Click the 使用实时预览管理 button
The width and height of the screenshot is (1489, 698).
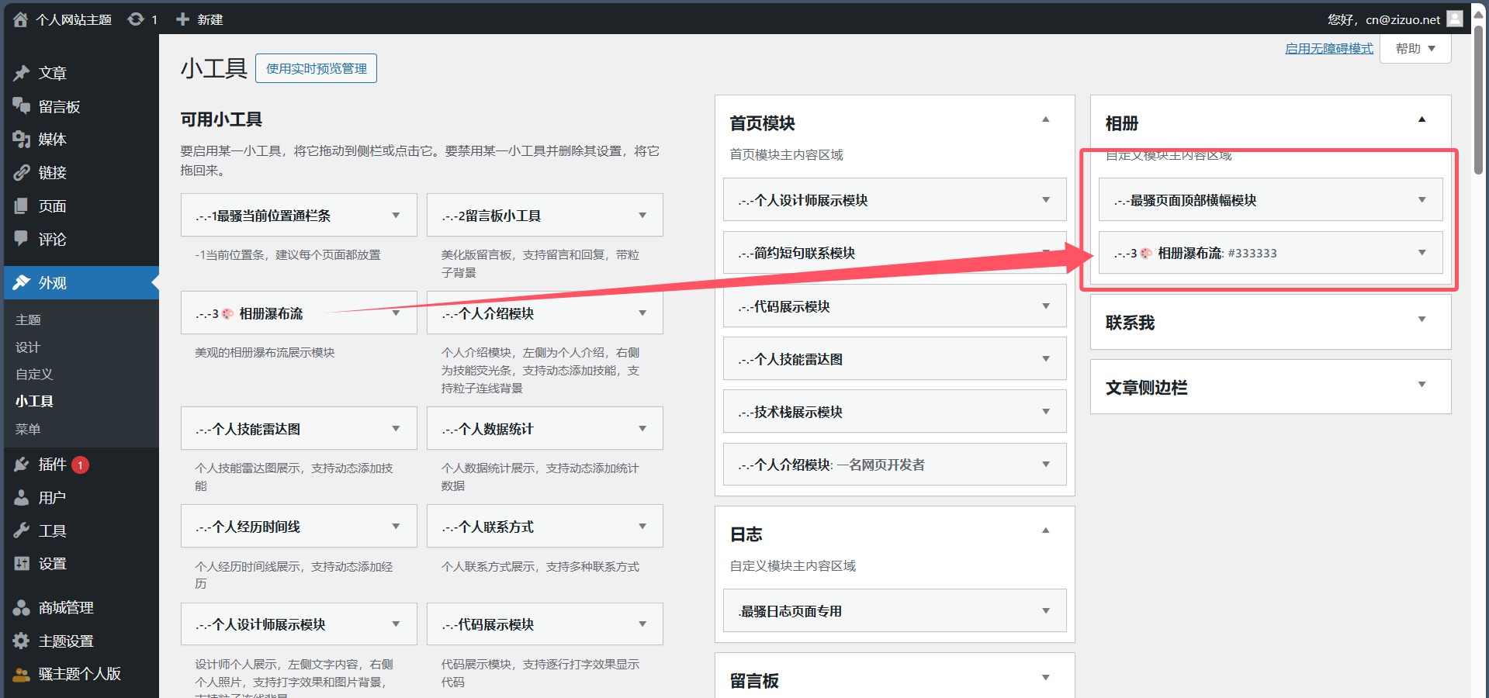316,68
